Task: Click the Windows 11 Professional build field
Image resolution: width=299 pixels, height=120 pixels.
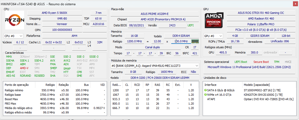Action: [249, 69]
